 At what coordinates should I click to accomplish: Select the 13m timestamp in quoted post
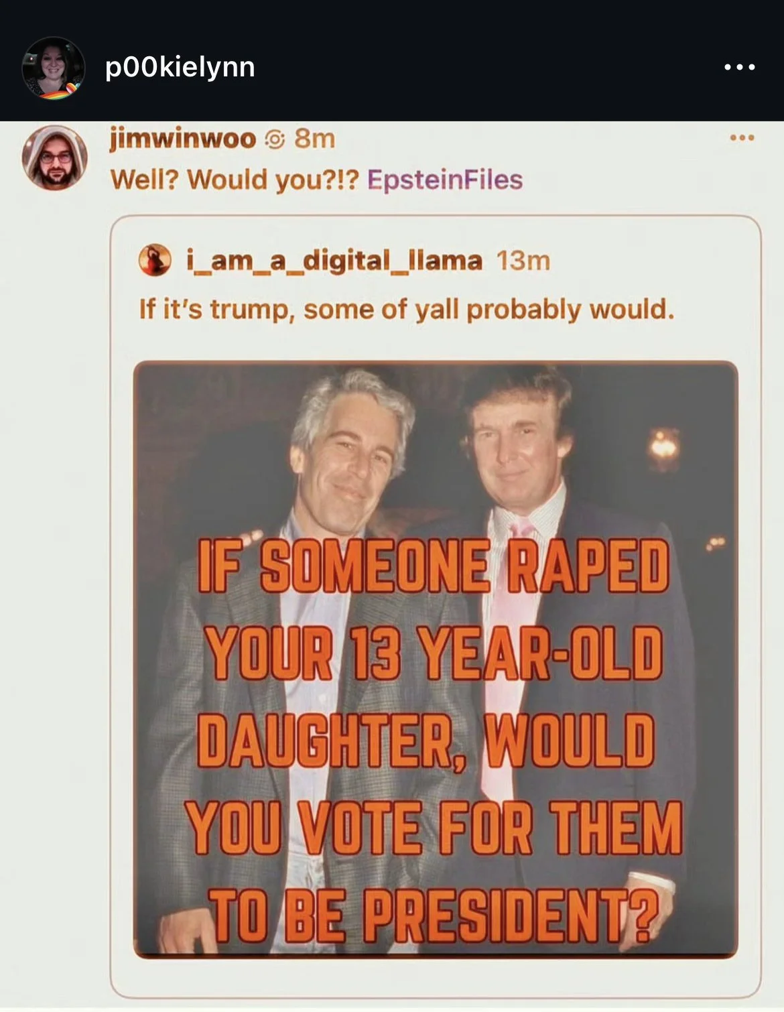[x=523, y=260]
